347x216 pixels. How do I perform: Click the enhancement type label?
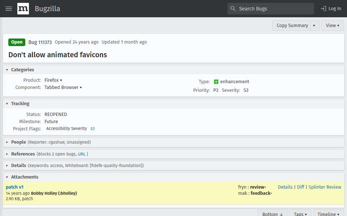(235, 82)
